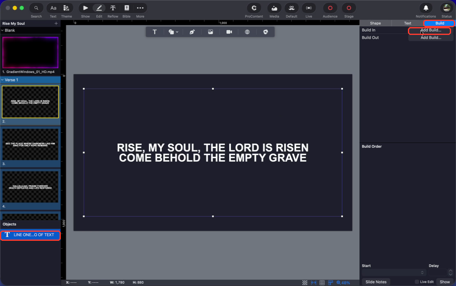Click the Delay input field
Viewport: 456px width, 286px height.
click(438, 272)
